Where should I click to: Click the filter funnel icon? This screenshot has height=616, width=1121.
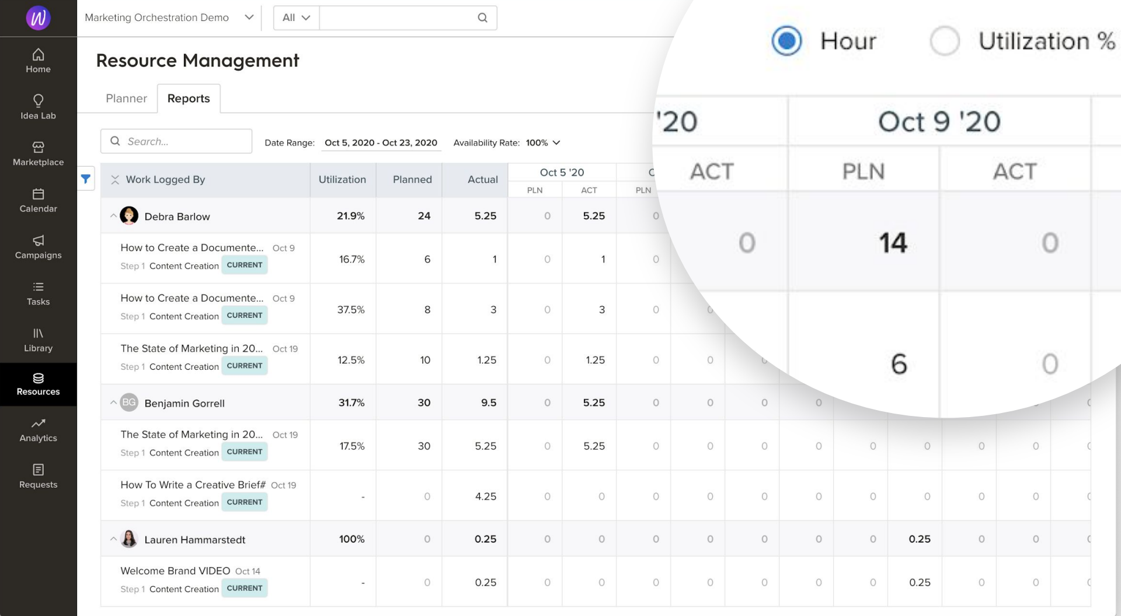[86, 179]
